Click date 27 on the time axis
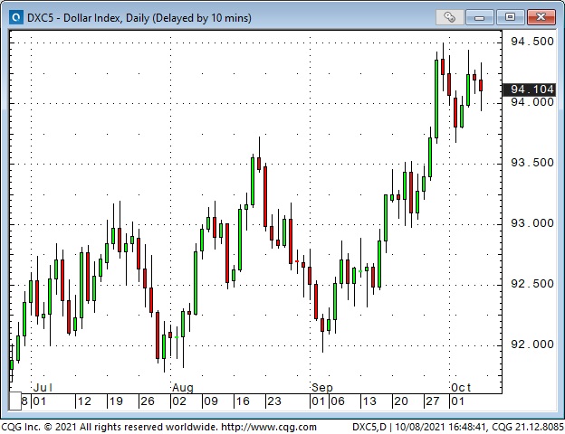The width and height of the screenshot is (565, 434). point(433,401)
